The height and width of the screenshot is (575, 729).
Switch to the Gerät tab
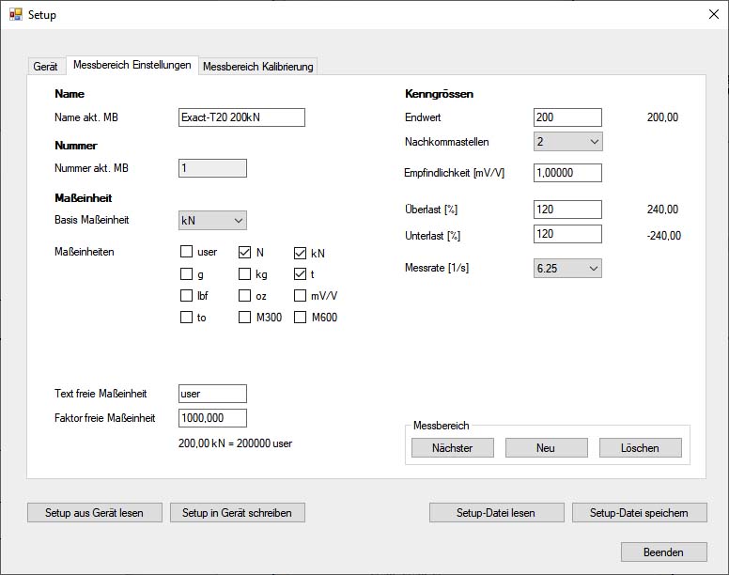[x=45, y=67]
